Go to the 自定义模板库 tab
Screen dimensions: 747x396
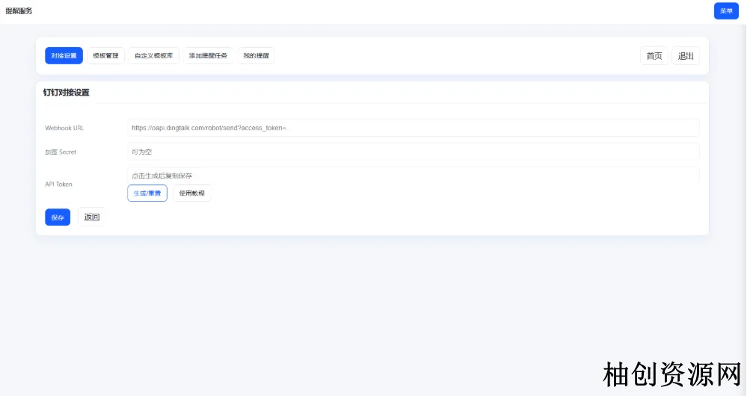(153, 56)
